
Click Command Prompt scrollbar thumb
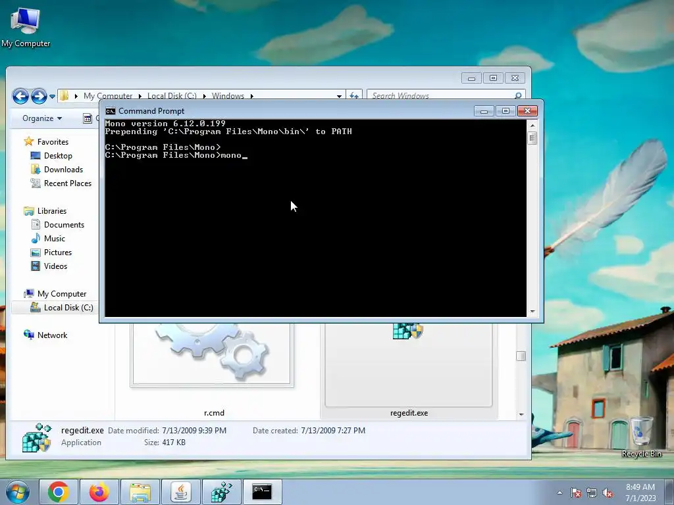(x=532, y=138)
